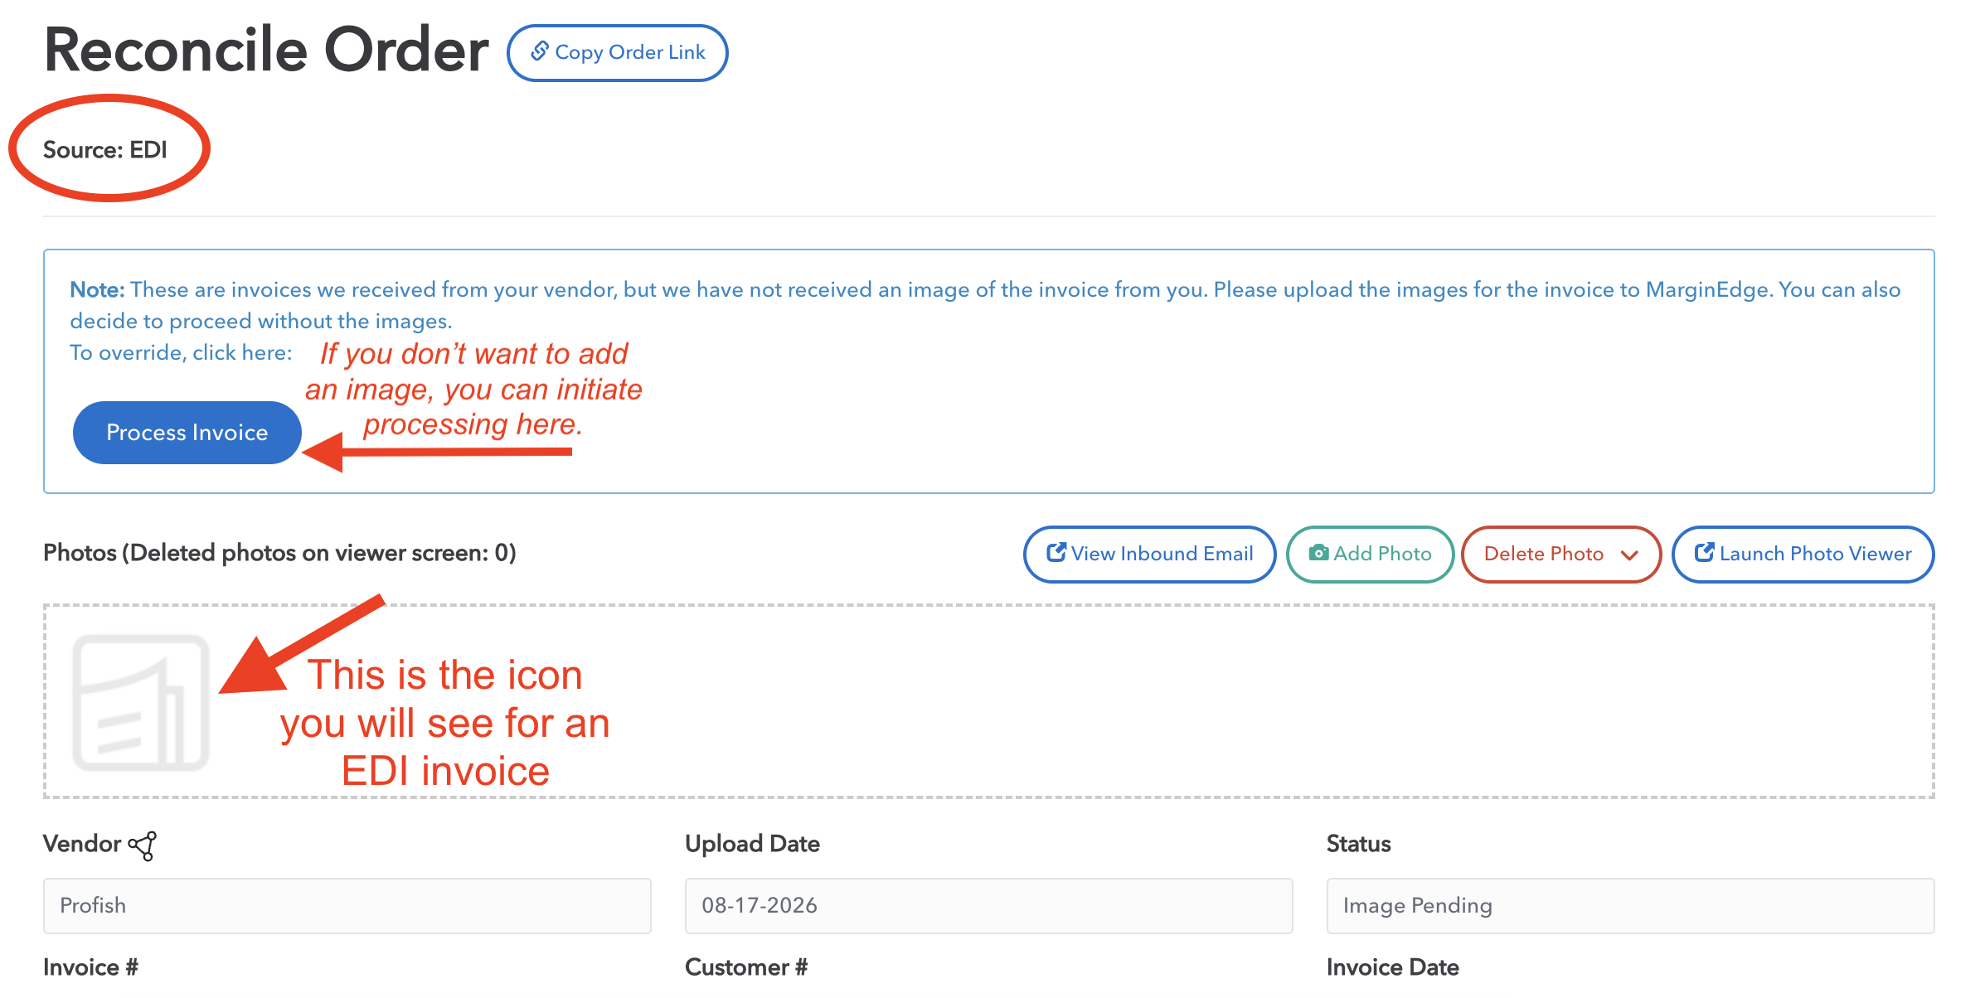Click external-link icon on Launch Photo Viewer
The image size is (1985, 998).
click(x=1704, y=552)
